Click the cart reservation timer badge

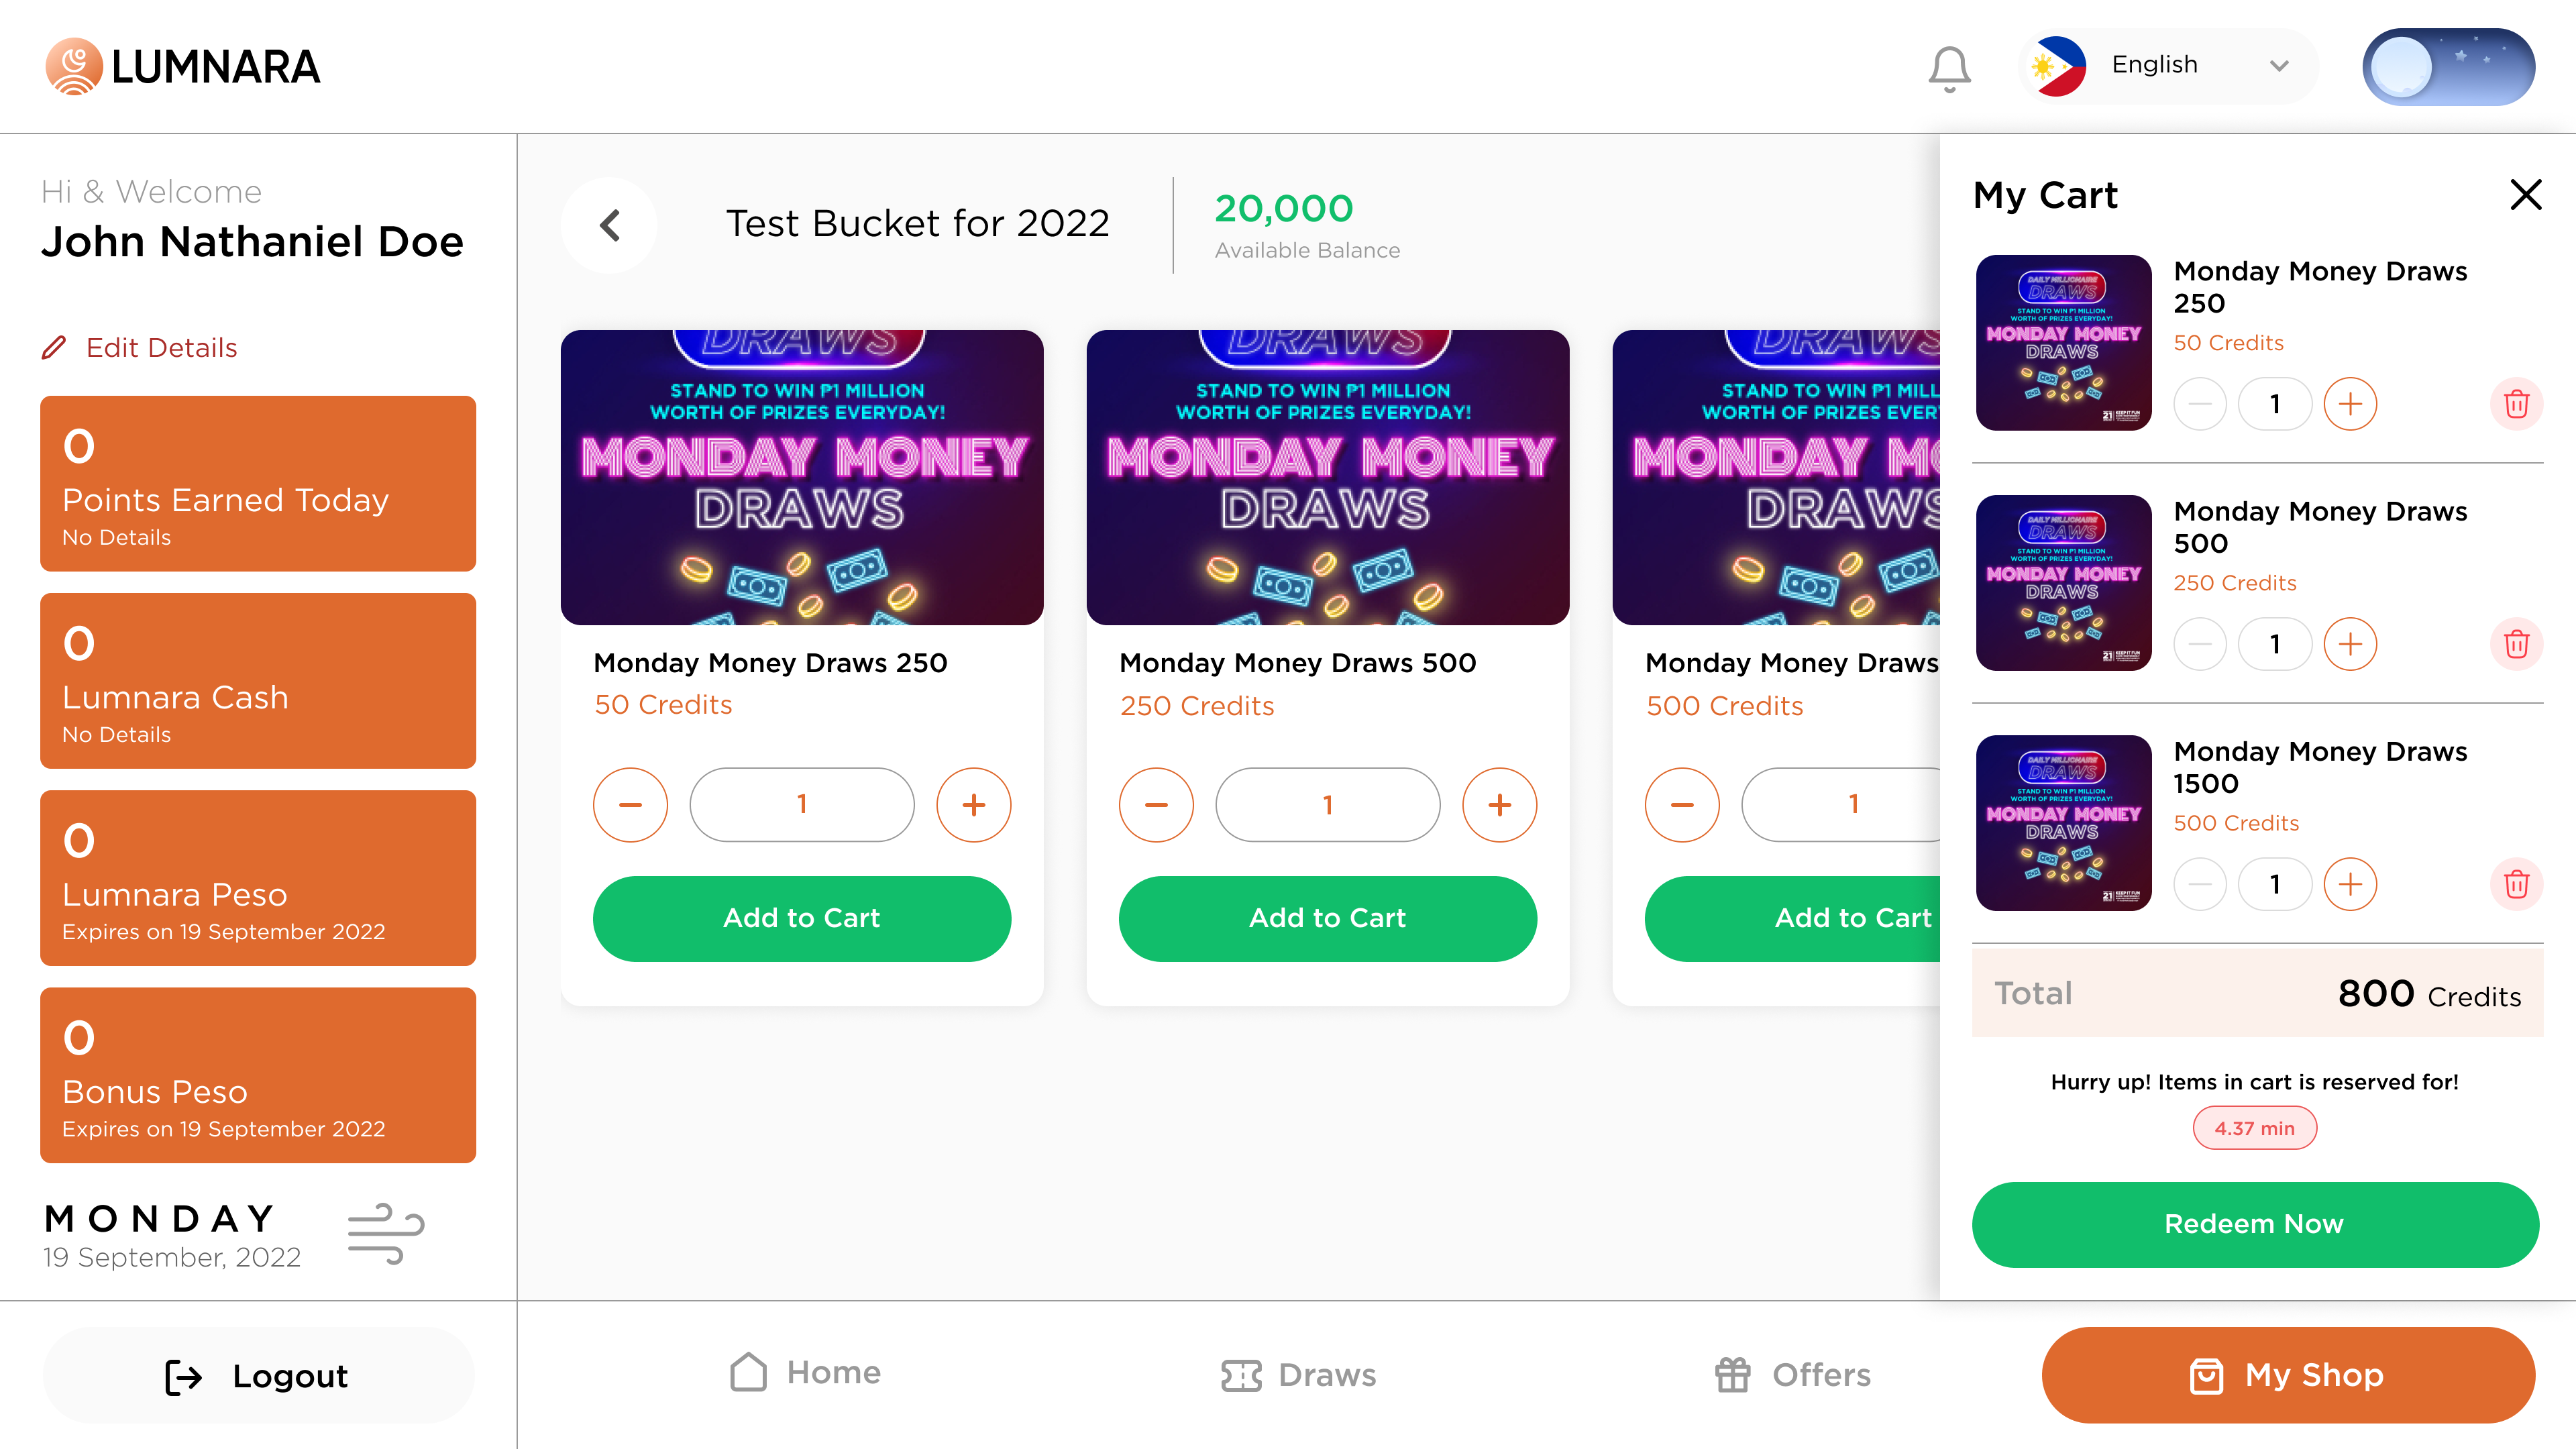coord(2254,1127)
